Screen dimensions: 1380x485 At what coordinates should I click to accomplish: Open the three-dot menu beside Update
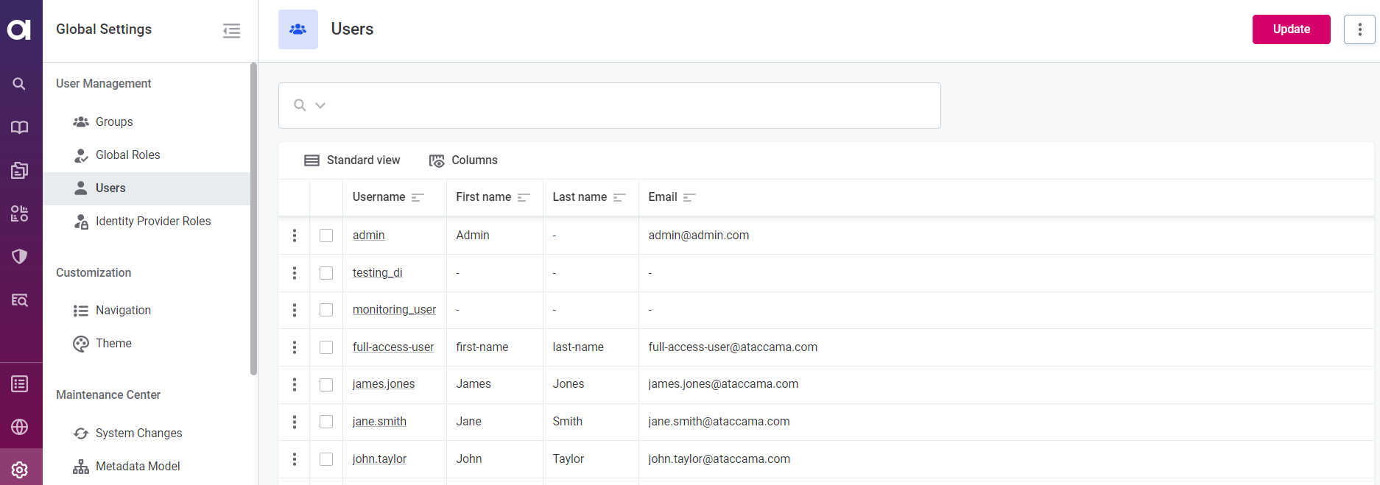[1359, 29]
